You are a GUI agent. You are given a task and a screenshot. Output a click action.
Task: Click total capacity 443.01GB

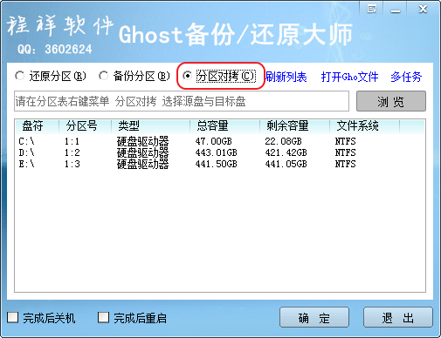pos(217,152)
